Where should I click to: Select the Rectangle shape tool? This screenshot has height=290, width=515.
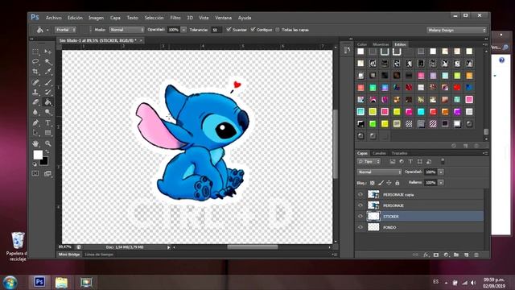48,133
